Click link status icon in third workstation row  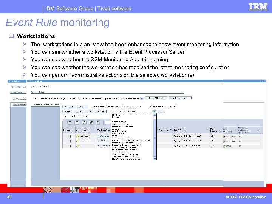[x=78, y=146]
